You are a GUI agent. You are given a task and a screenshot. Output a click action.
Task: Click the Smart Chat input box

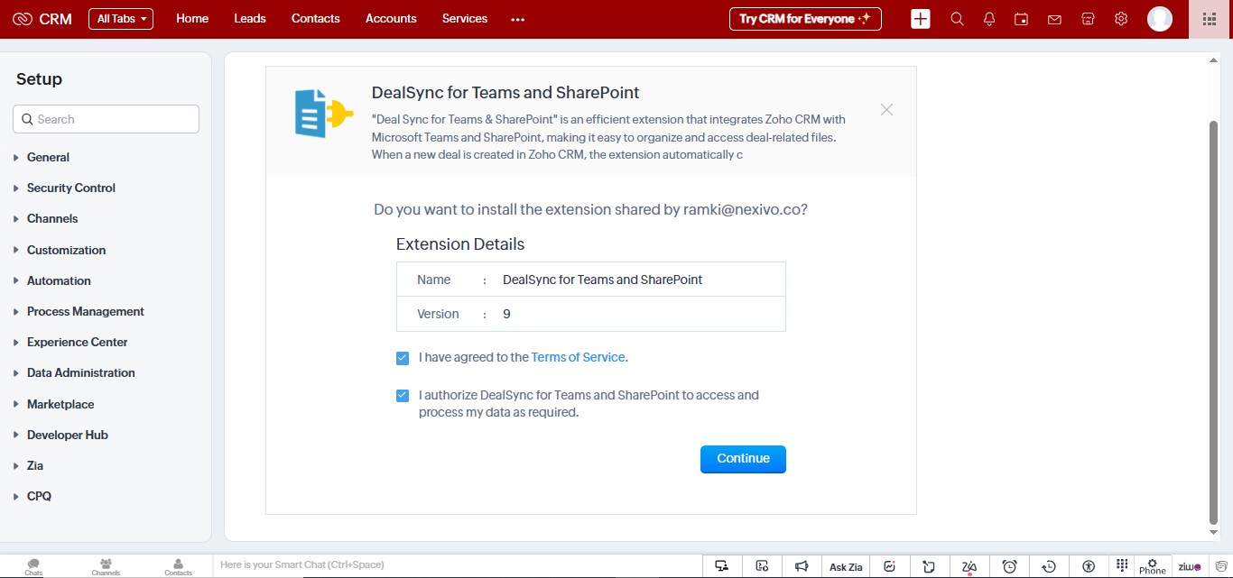click(456, 565)
